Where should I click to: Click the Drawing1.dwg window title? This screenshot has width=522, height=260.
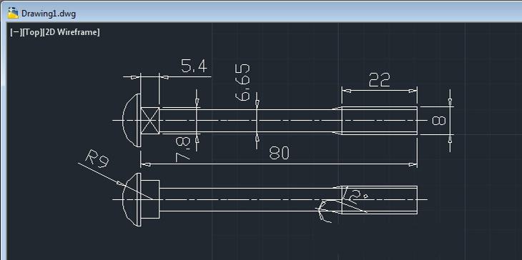(49, 14)
